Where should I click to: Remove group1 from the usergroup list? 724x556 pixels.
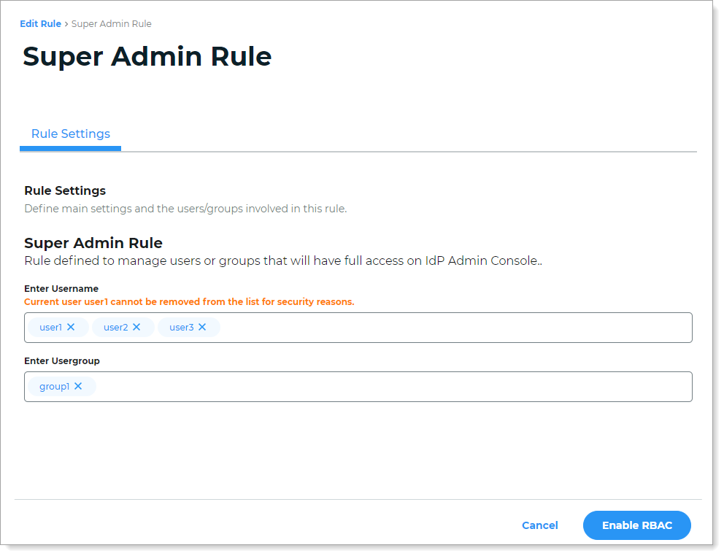tap(77, 386)
